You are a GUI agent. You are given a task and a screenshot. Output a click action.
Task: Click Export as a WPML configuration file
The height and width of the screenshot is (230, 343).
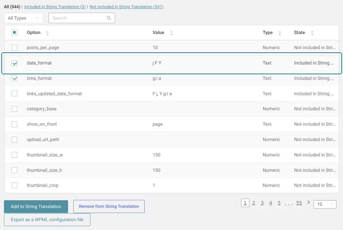pos(47,220)
